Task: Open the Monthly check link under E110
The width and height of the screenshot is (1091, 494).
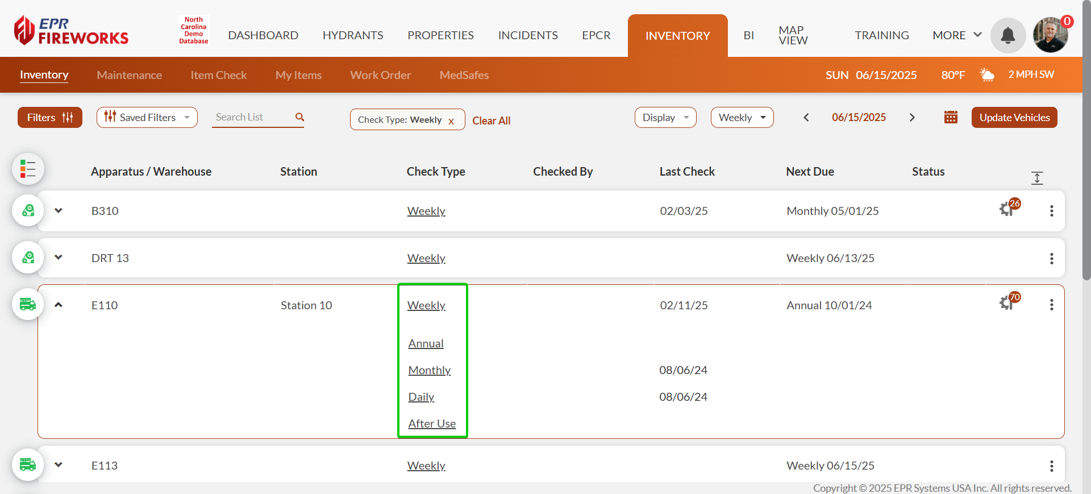Action: point(429,370)
